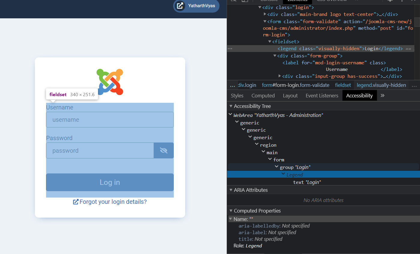Screen dimensions: 420x254
Task: Collapse the form node in accessibility tree
Action: pyautogui.click(x=270, y=159)
